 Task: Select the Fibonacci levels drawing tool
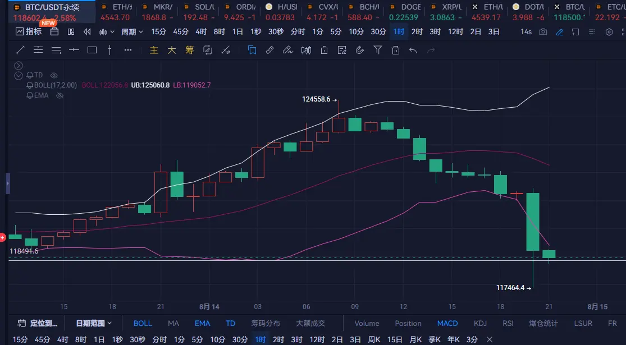coord(38,50)
